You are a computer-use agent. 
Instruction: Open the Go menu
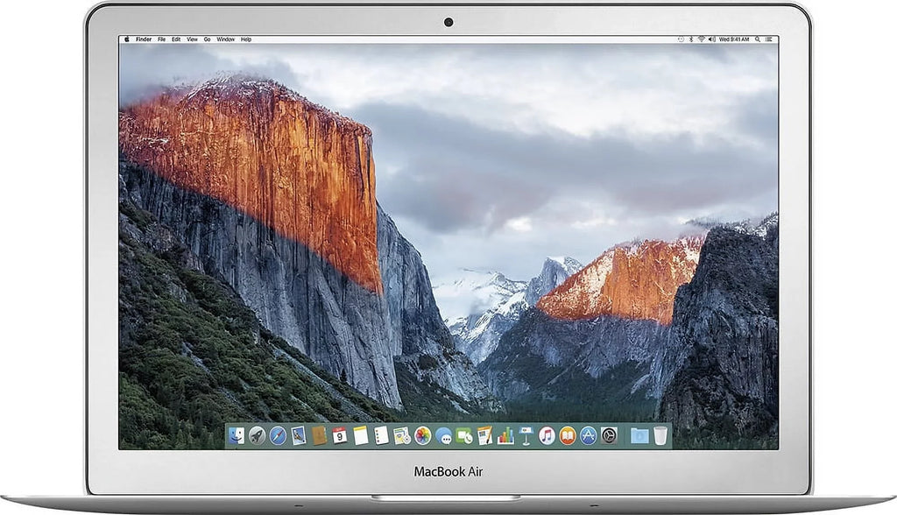coord(207,39)
